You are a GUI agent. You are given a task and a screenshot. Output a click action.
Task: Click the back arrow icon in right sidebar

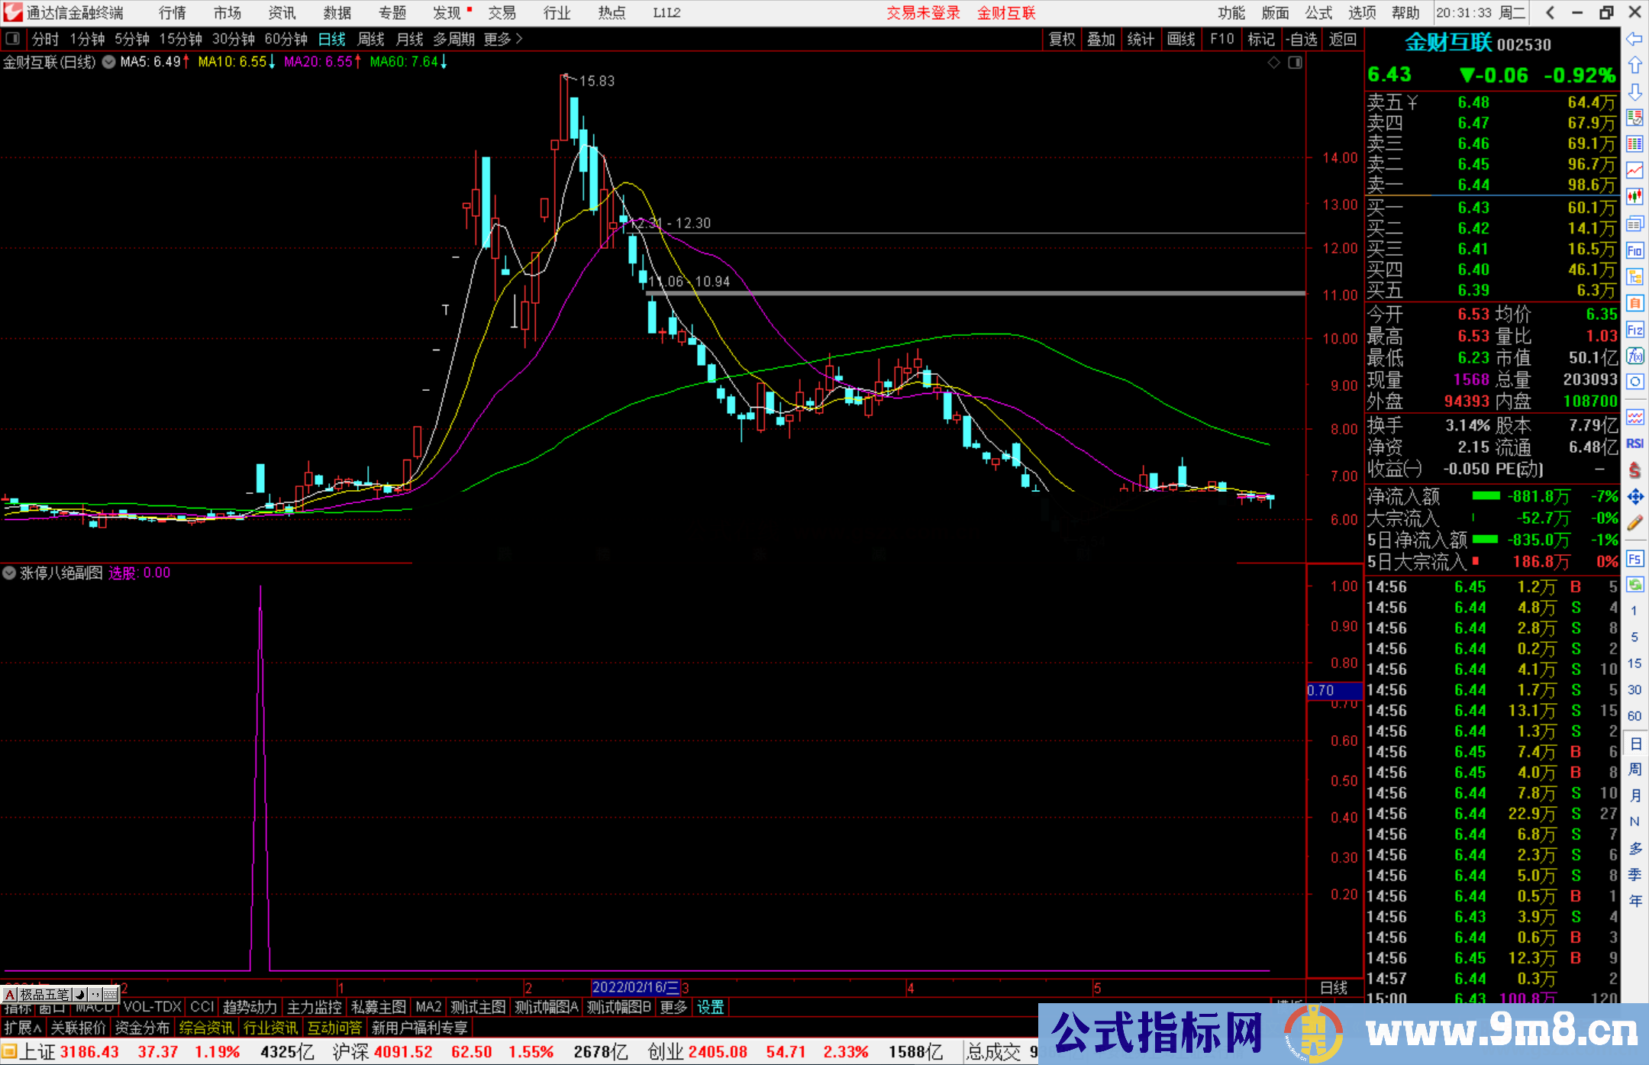(x=1634, y=39)
